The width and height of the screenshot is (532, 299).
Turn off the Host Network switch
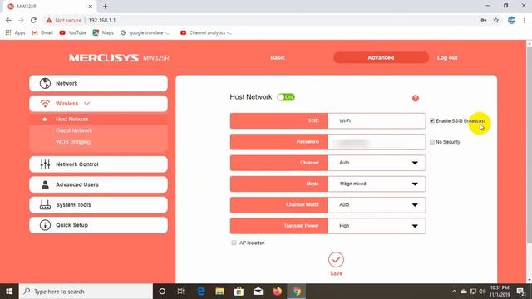coord(286,97)
